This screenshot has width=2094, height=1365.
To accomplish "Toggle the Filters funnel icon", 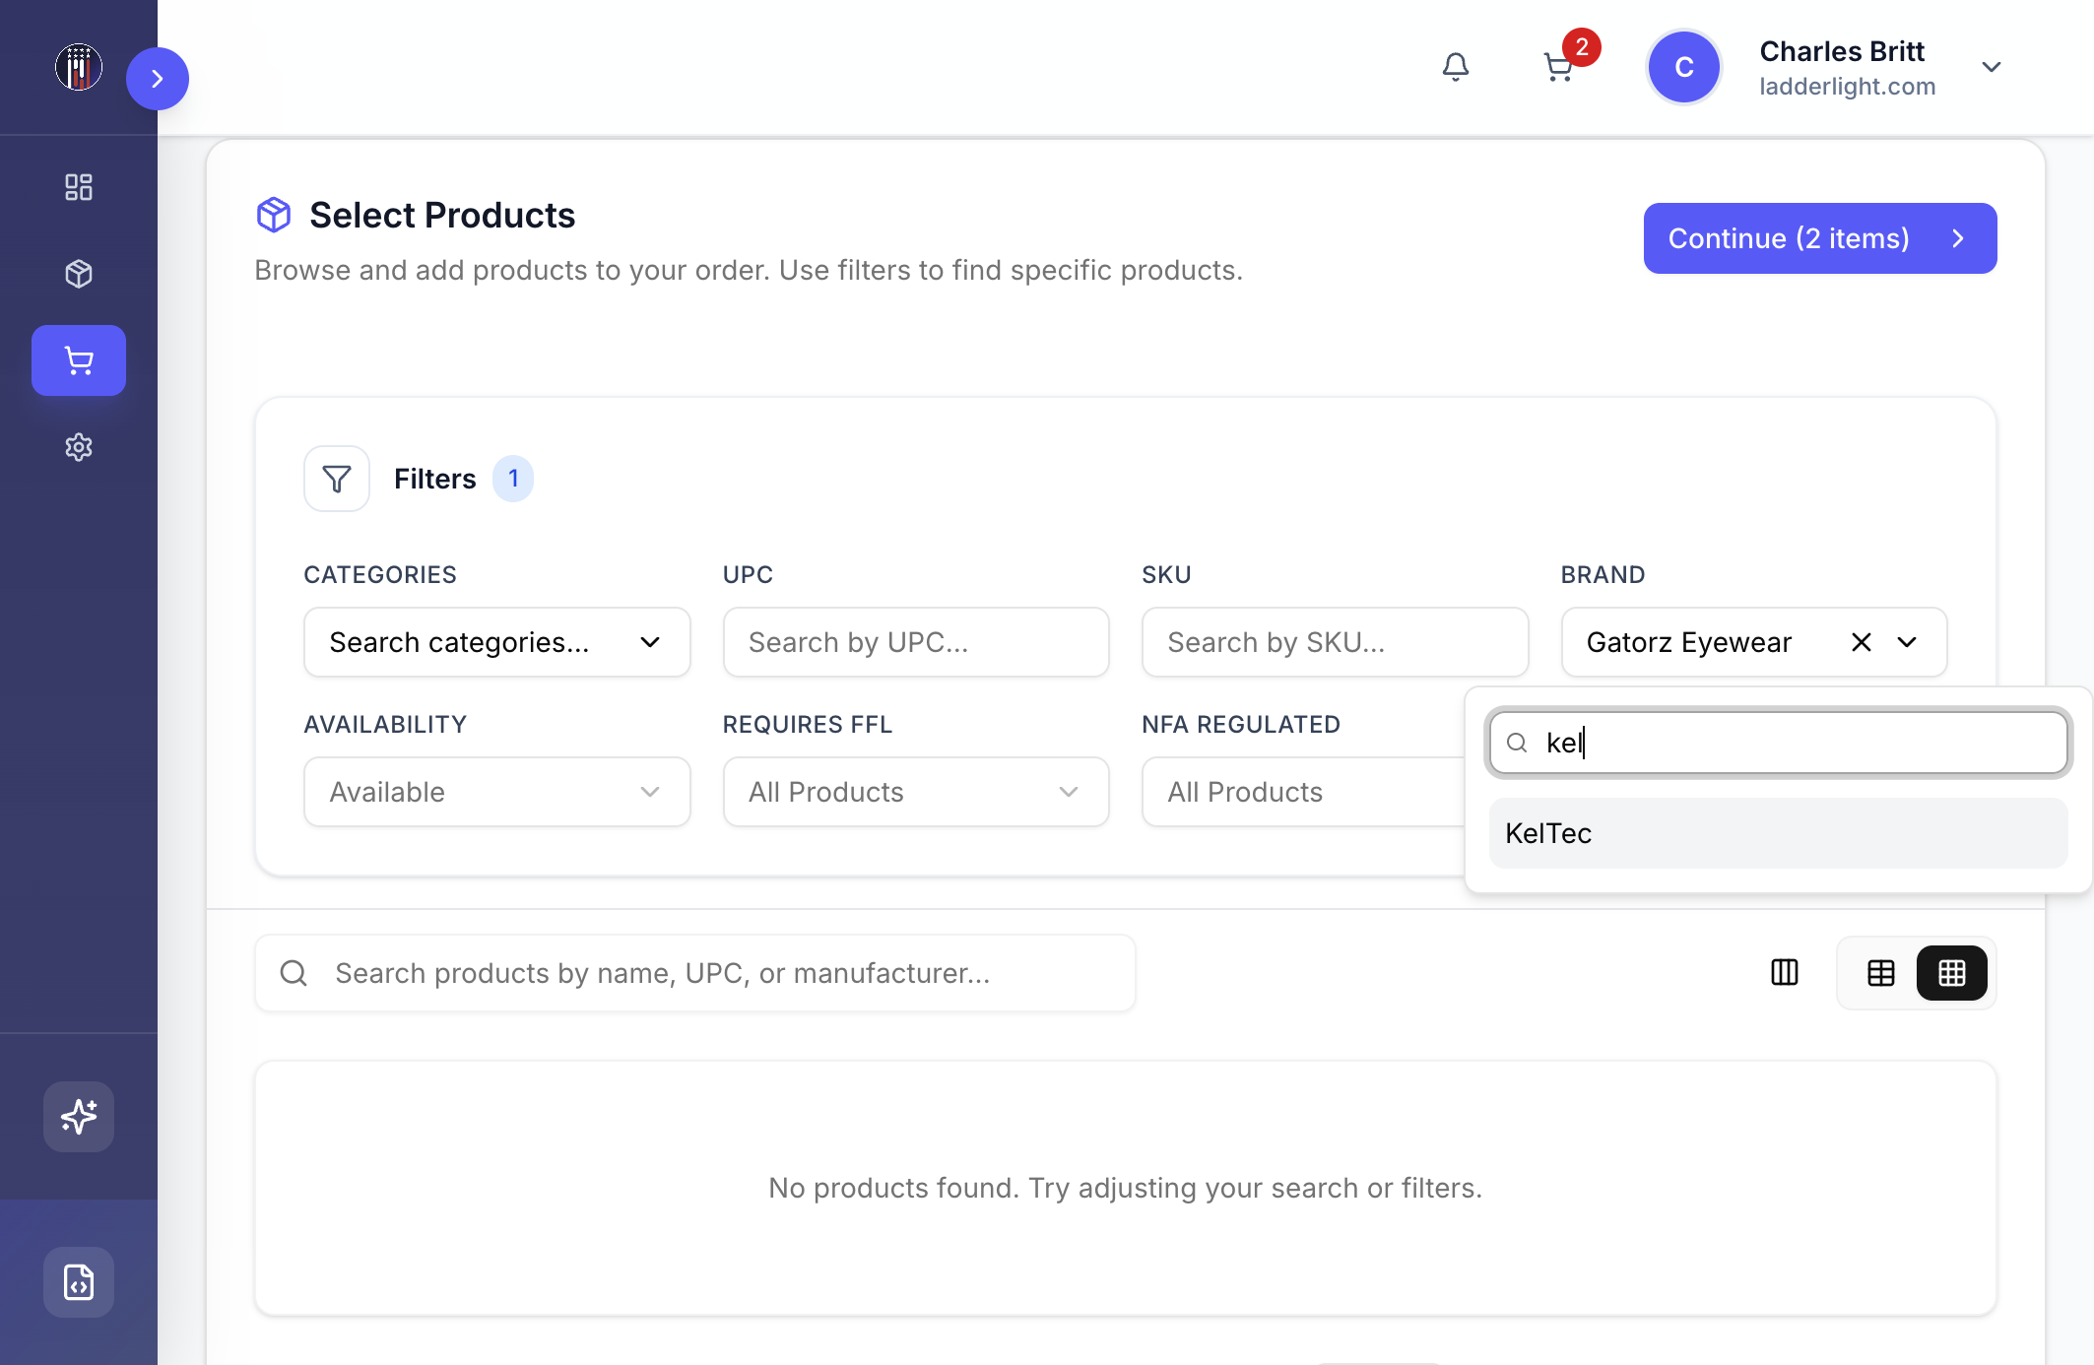I will click(x=337, y=479).
